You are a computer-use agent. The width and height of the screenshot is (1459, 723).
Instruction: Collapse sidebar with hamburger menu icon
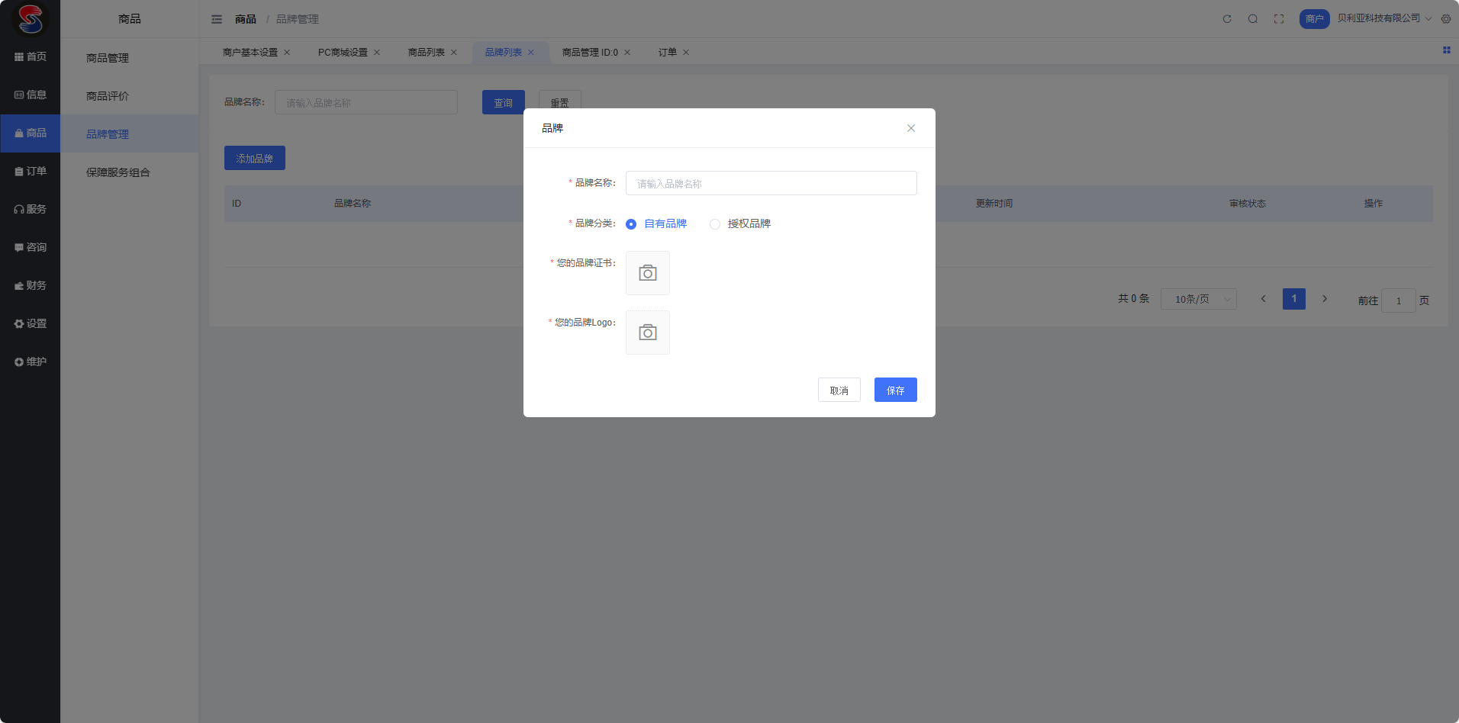217,19
